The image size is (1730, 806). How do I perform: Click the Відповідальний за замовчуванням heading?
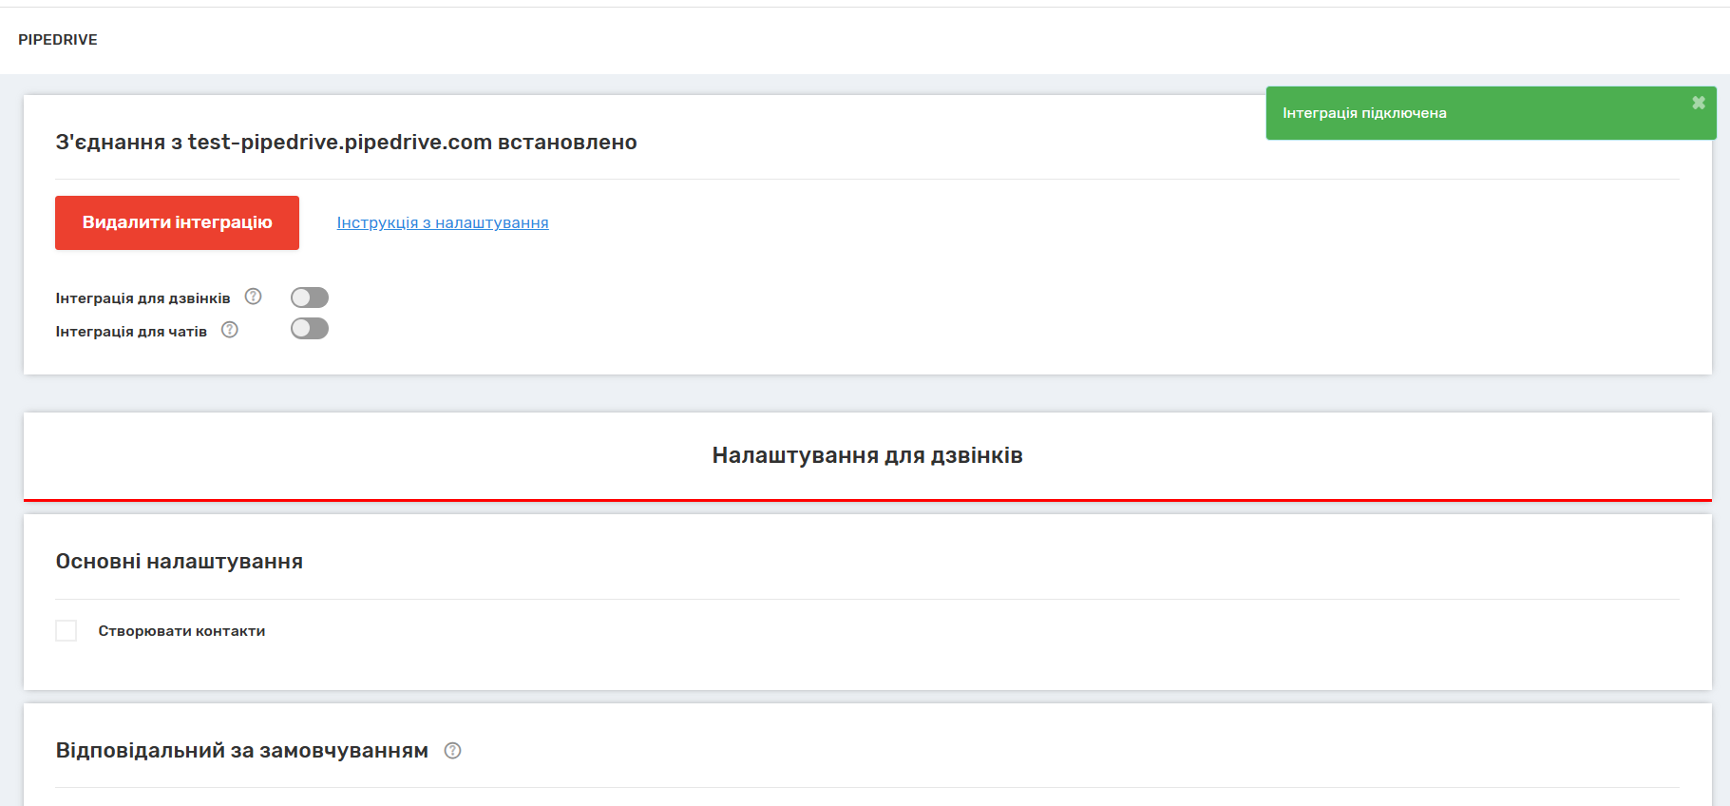[242, 751]
